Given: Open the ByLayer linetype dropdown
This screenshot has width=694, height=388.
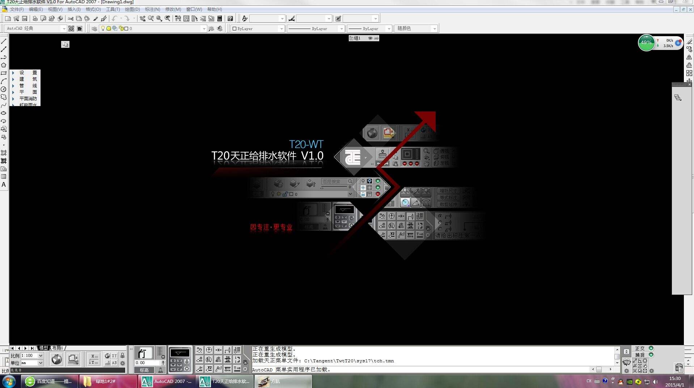Looking at the screenshot, I should point(341,29).
